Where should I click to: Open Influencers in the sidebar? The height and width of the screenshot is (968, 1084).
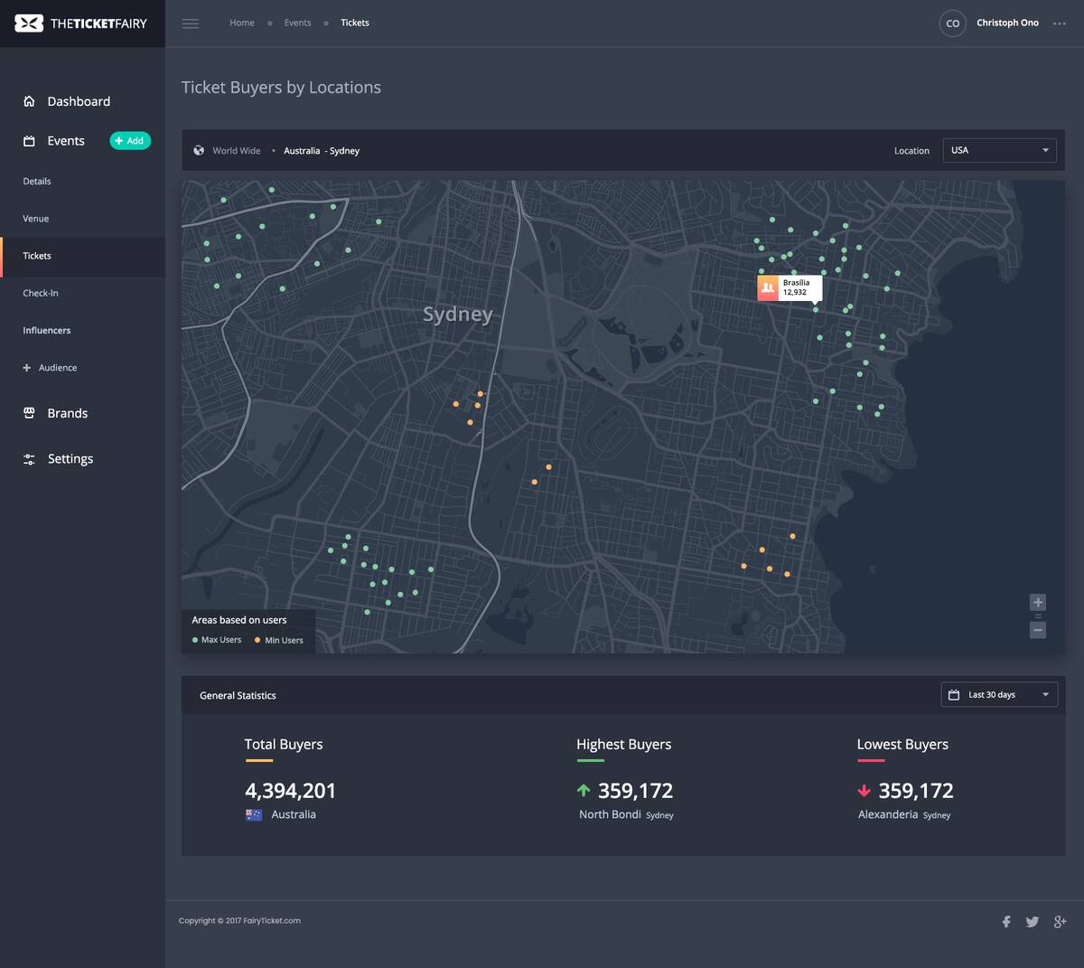pos(47,331)
